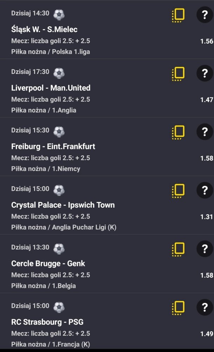Open question mark help for Freiburg match
Viewport: 214px width, 352px height.
tap(205, 132)
